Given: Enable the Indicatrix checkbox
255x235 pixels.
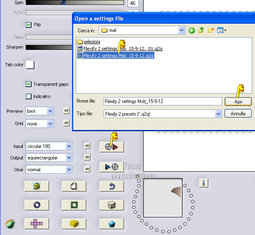Looking at the screenshot, I should coord(29,96).
